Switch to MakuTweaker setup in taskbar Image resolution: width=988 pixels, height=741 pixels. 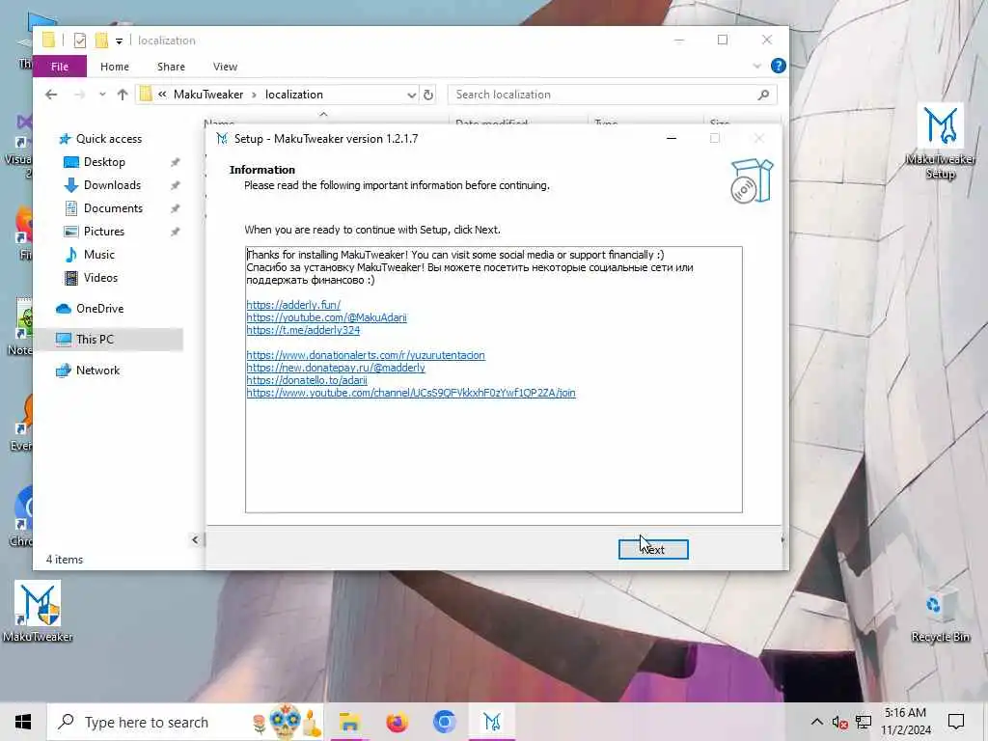click(x=492, y=722)
